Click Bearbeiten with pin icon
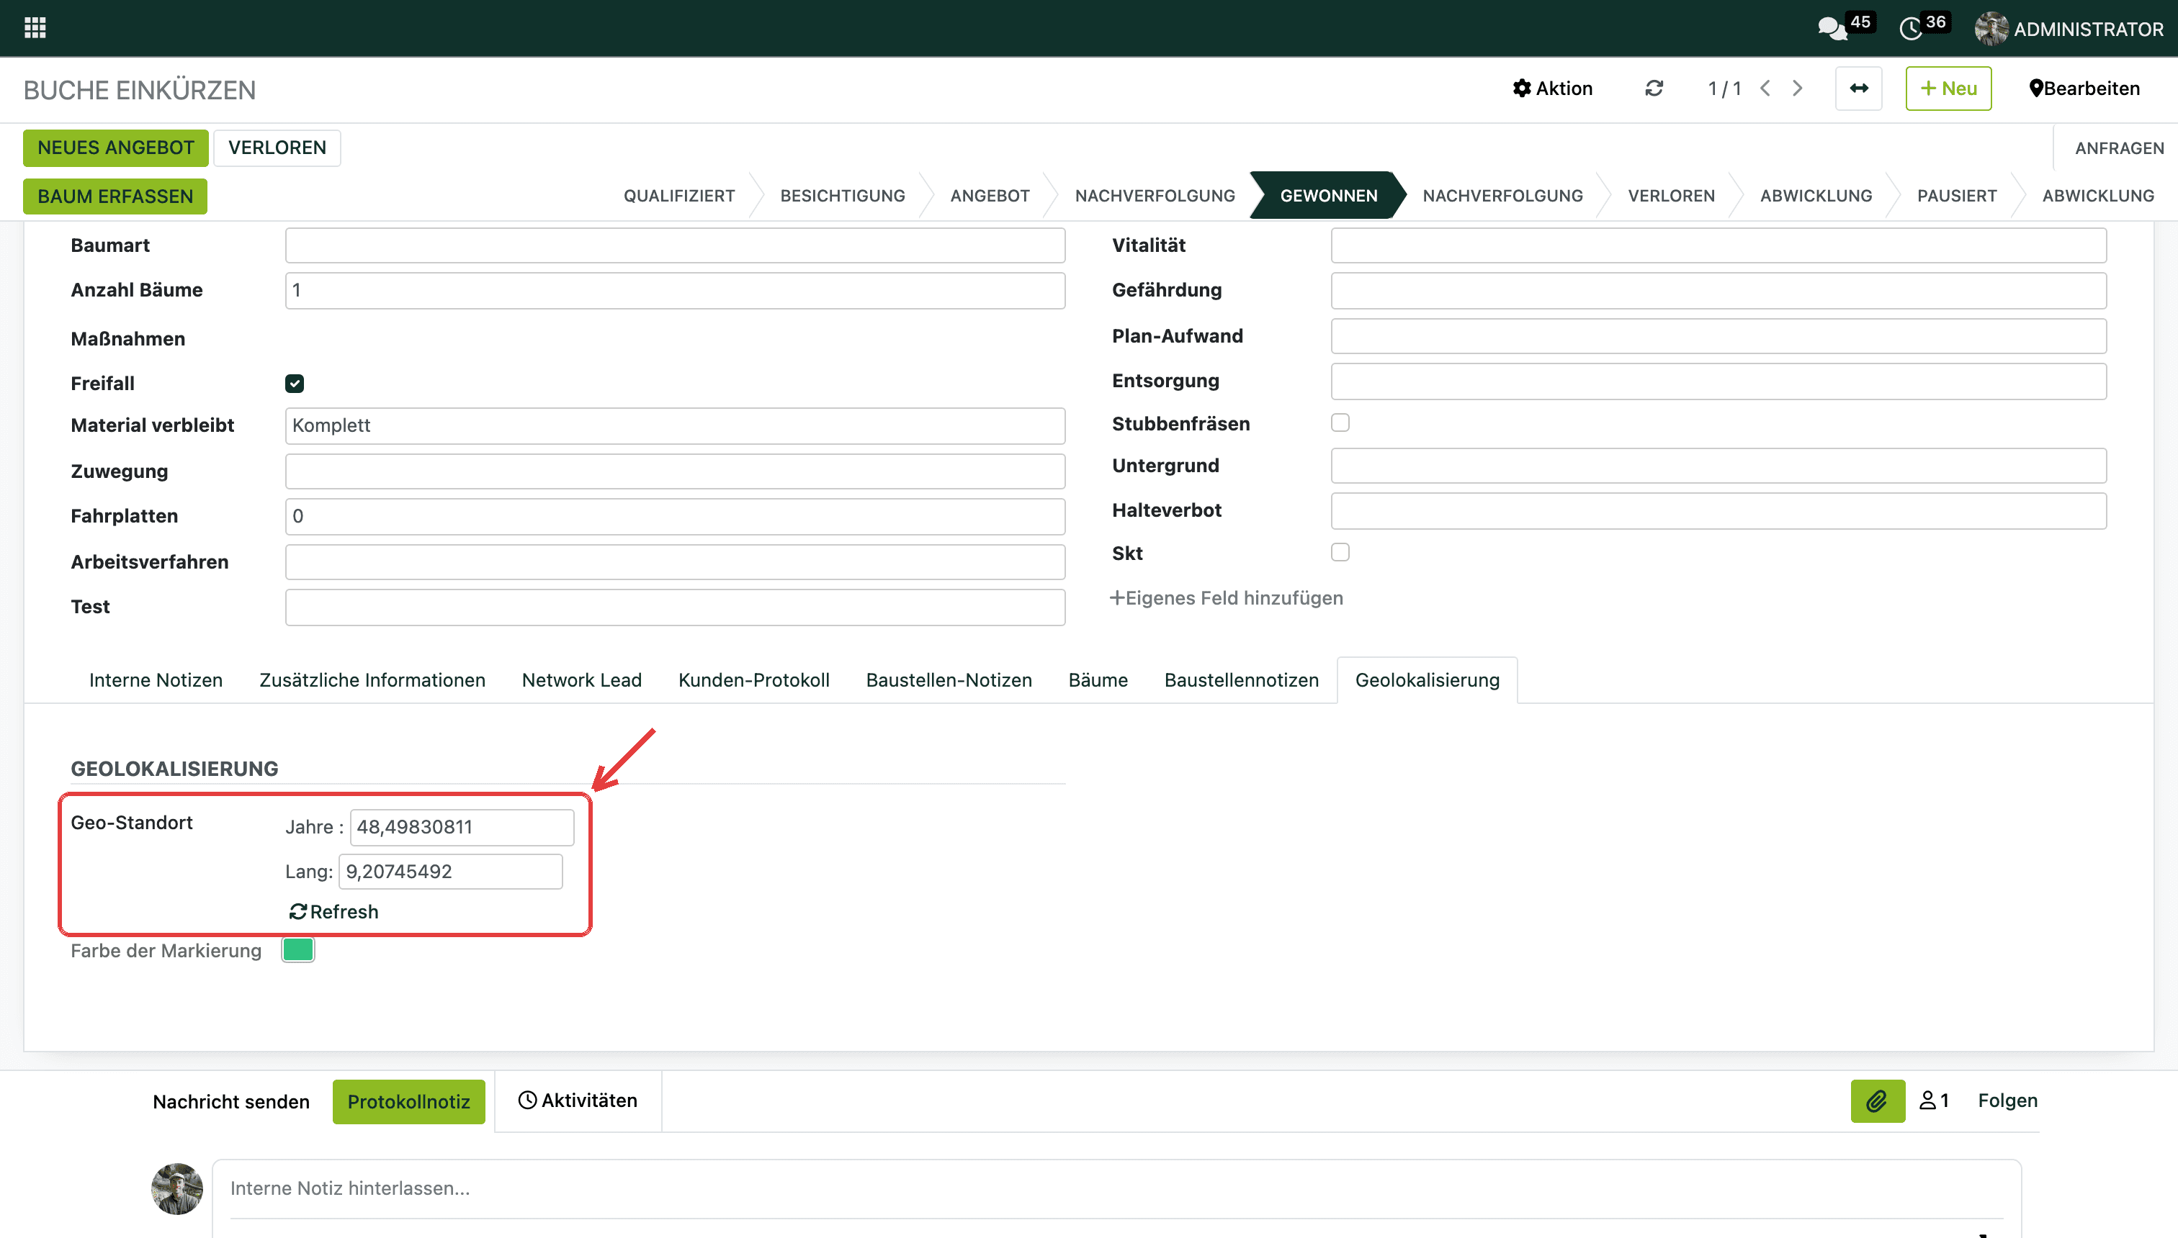Image resolution: width=2178 pixels, height=1238 pixels. click(x=2084, y=89)
